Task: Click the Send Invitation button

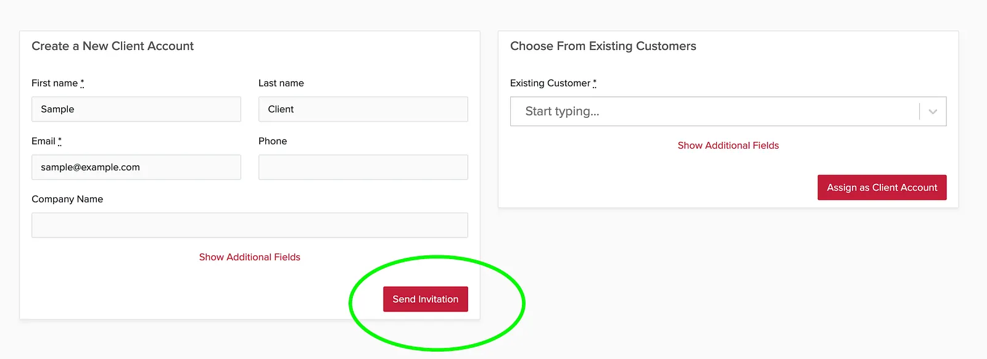Action: tap(426, 299)
